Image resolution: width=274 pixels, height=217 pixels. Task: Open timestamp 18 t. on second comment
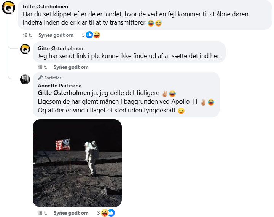point(42,67)
